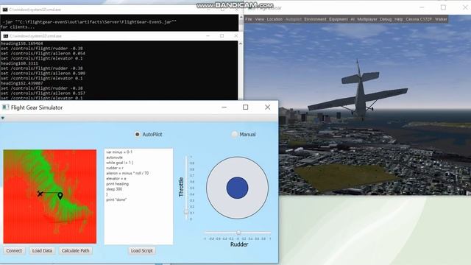Image resolution: width=471 pixels, height=265 pixels.
Task: Select the AutoPilot radio button
Action: click(x=138, y=134)
